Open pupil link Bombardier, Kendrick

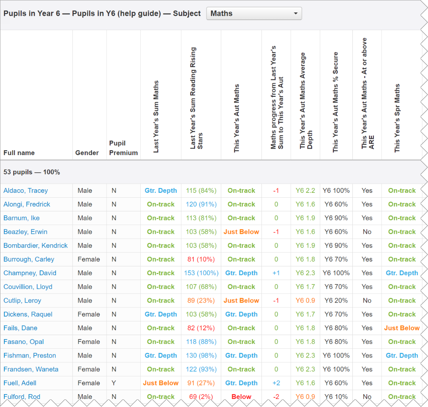[35, 245]
